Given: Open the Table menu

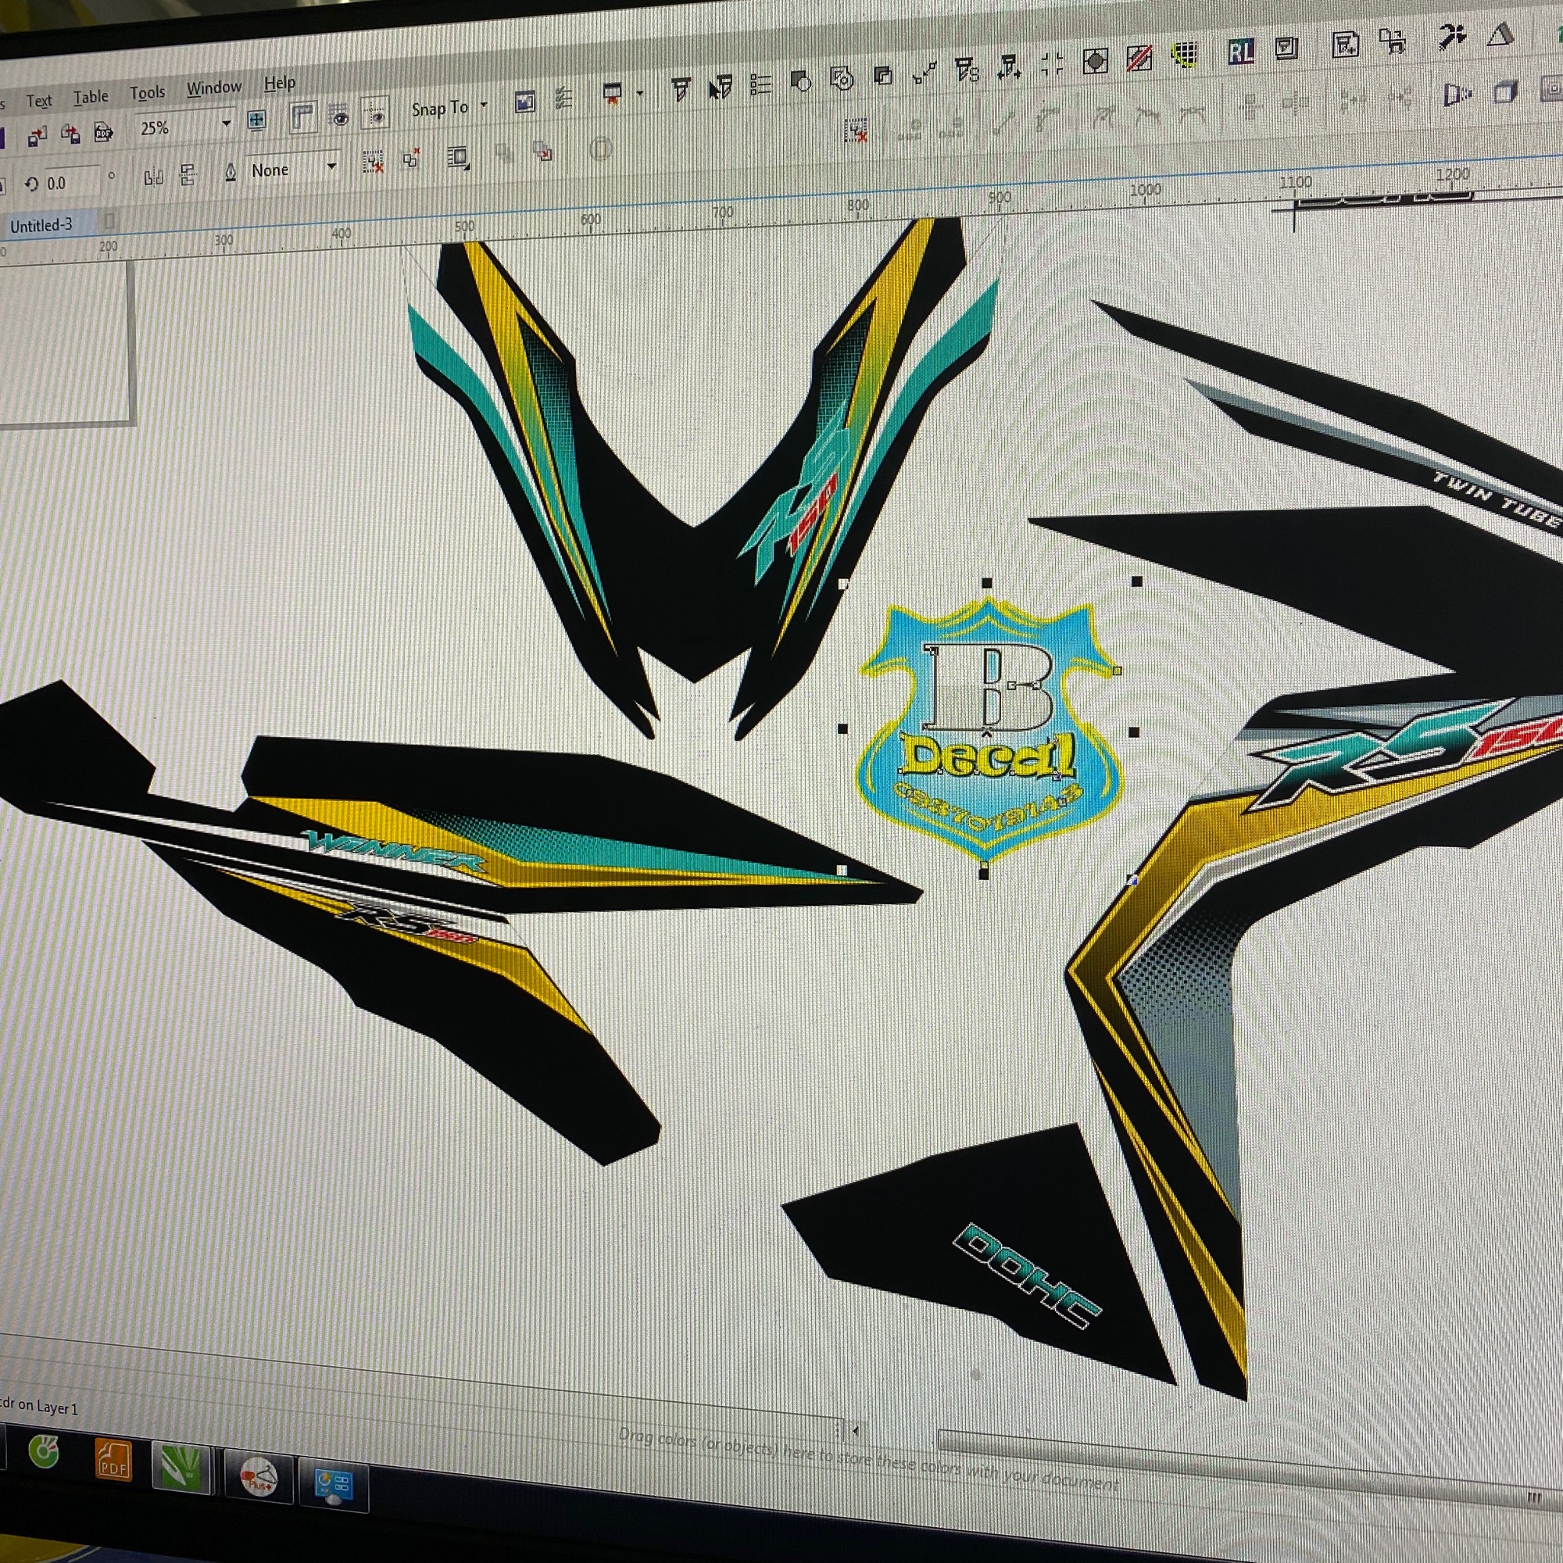Looking at the screenshot, I should click(91, 97).
